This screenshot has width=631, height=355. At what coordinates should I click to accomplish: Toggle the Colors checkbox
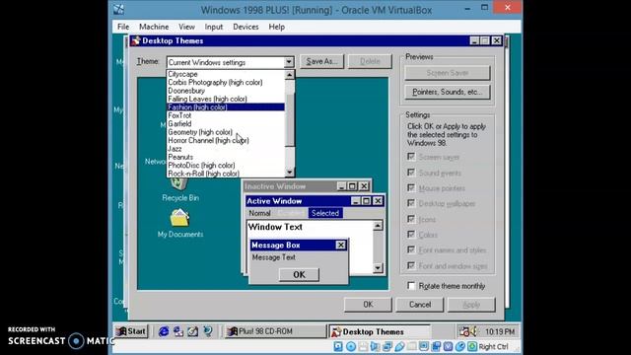[411, 235]
